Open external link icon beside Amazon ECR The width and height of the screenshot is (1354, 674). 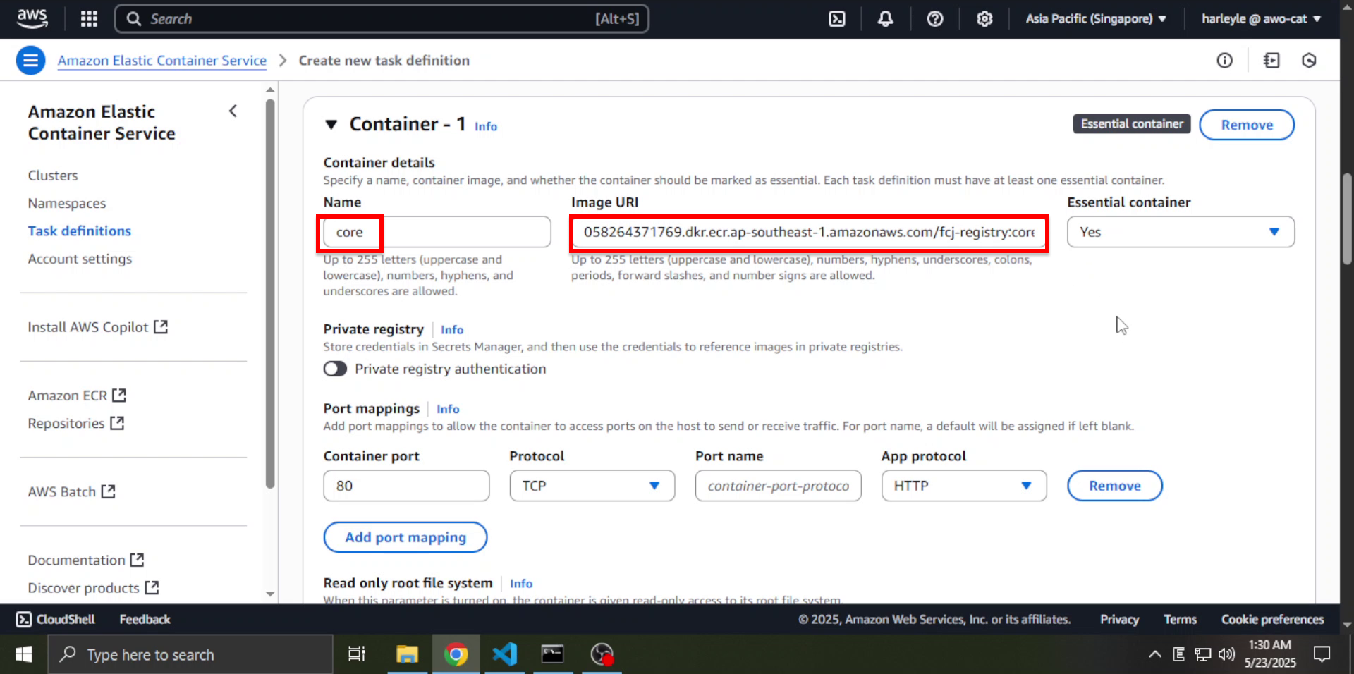(x=119, y=396)
